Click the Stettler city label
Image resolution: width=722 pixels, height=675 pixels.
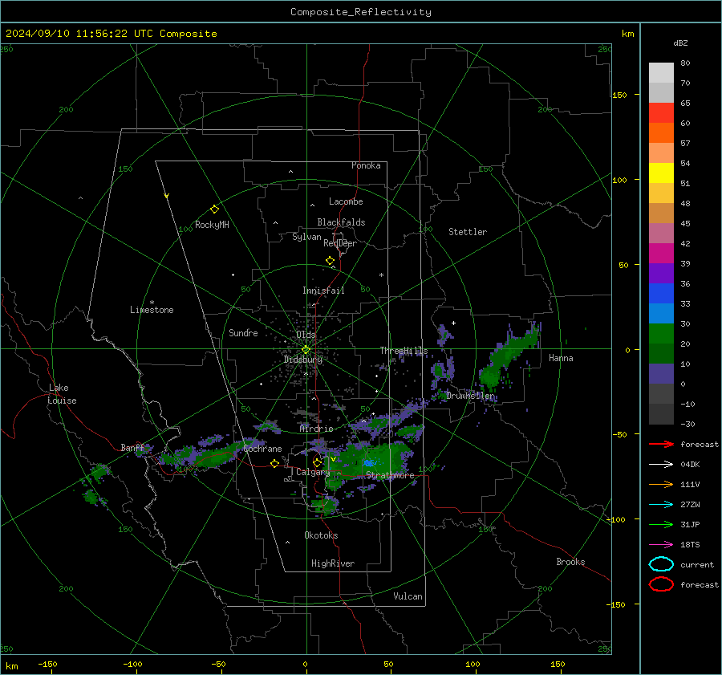coord(468,232)
